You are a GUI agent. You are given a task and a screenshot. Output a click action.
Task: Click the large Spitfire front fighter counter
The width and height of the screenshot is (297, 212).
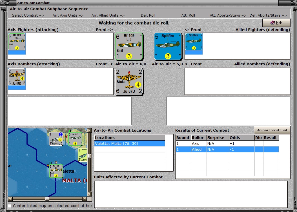(168, 46)
